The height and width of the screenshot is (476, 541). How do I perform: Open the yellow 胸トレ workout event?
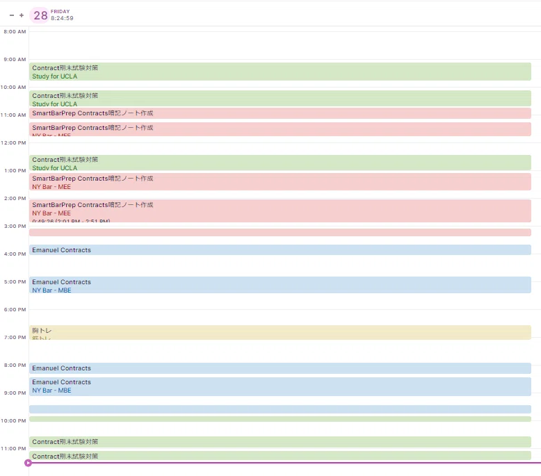coord(280,333)
